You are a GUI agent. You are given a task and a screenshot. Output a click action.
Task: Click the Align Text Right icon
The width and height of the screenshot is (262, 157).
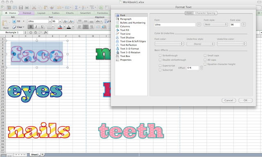[x=91, y=27]
